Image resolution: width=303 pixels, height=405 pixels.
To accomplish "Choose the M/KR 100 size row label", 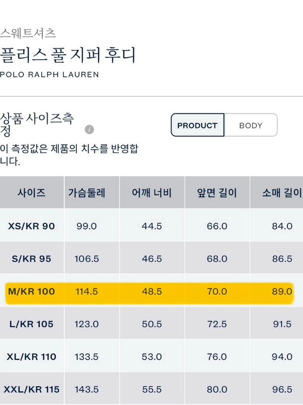I will (x=32, y=291).
